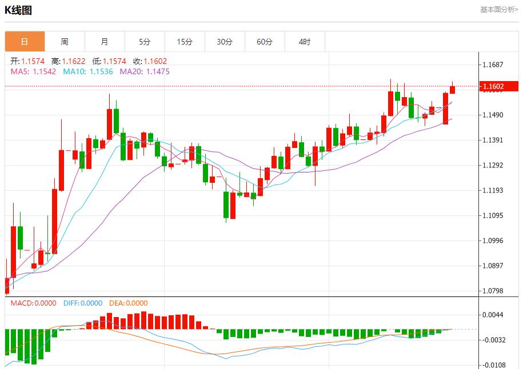Switch to the 周 (weekly) timeframe tab
The height and width of the screenshot is (369, 523).
point(65,41)
